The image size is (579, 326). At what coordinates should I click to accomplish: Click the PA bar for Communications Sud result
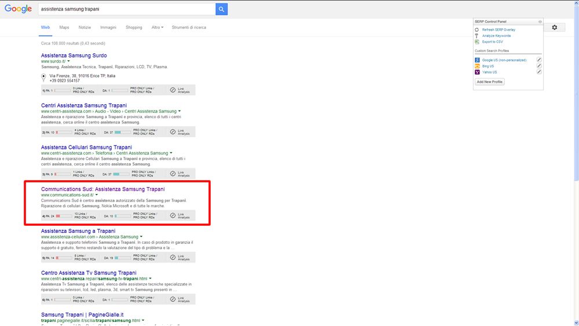[x=64, y=216]
